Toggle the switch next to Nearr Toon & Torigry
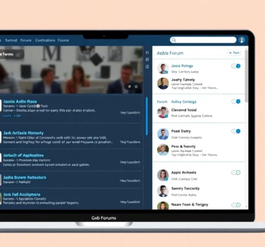The width and height of the screenshot is (265, 247). point(236,205)
